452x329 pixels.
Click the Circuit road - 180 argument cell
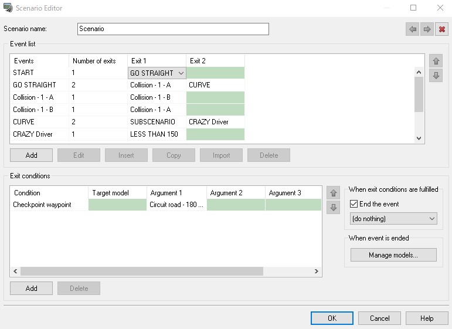tap(176, 205)
